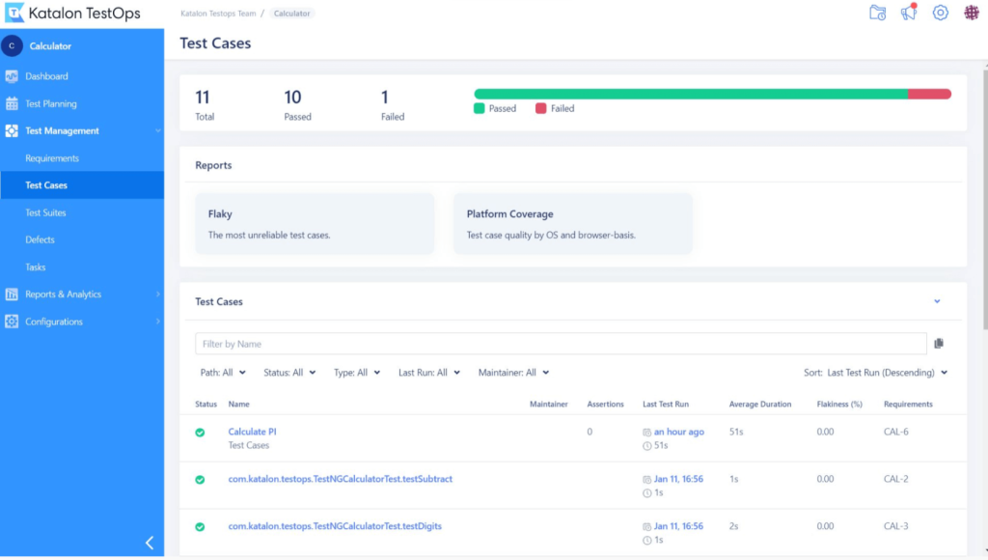Click the Test Planning calendar icon
988x560 pixels.
12,103
